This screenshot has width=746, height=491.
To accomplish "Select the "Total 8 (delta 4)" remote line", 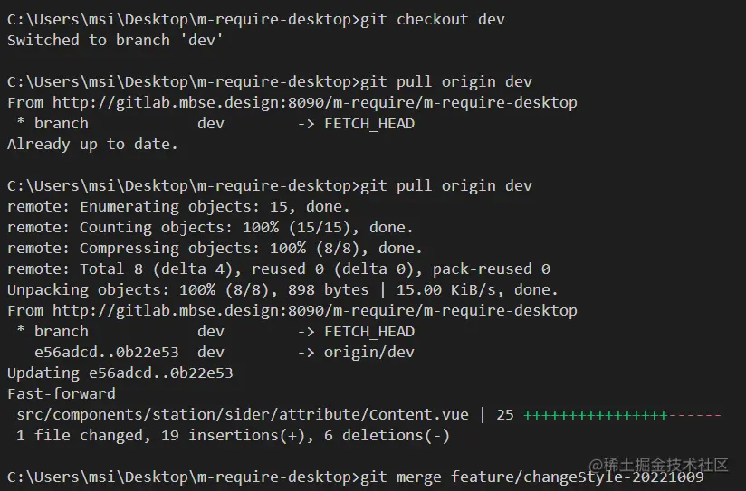I will tap(278, 269).
